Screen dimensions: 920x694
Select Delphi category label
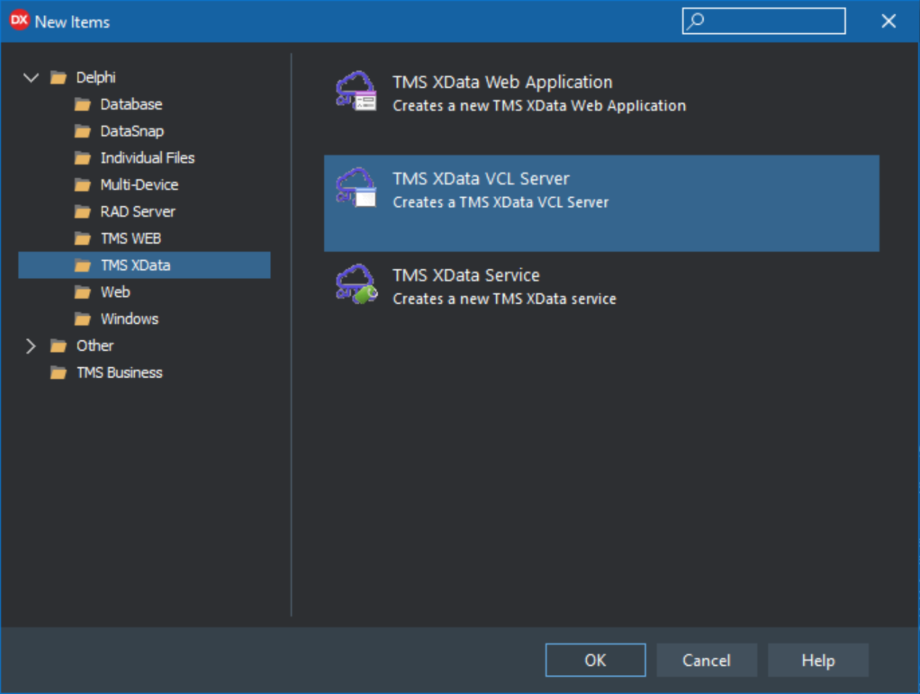(96, 78)
